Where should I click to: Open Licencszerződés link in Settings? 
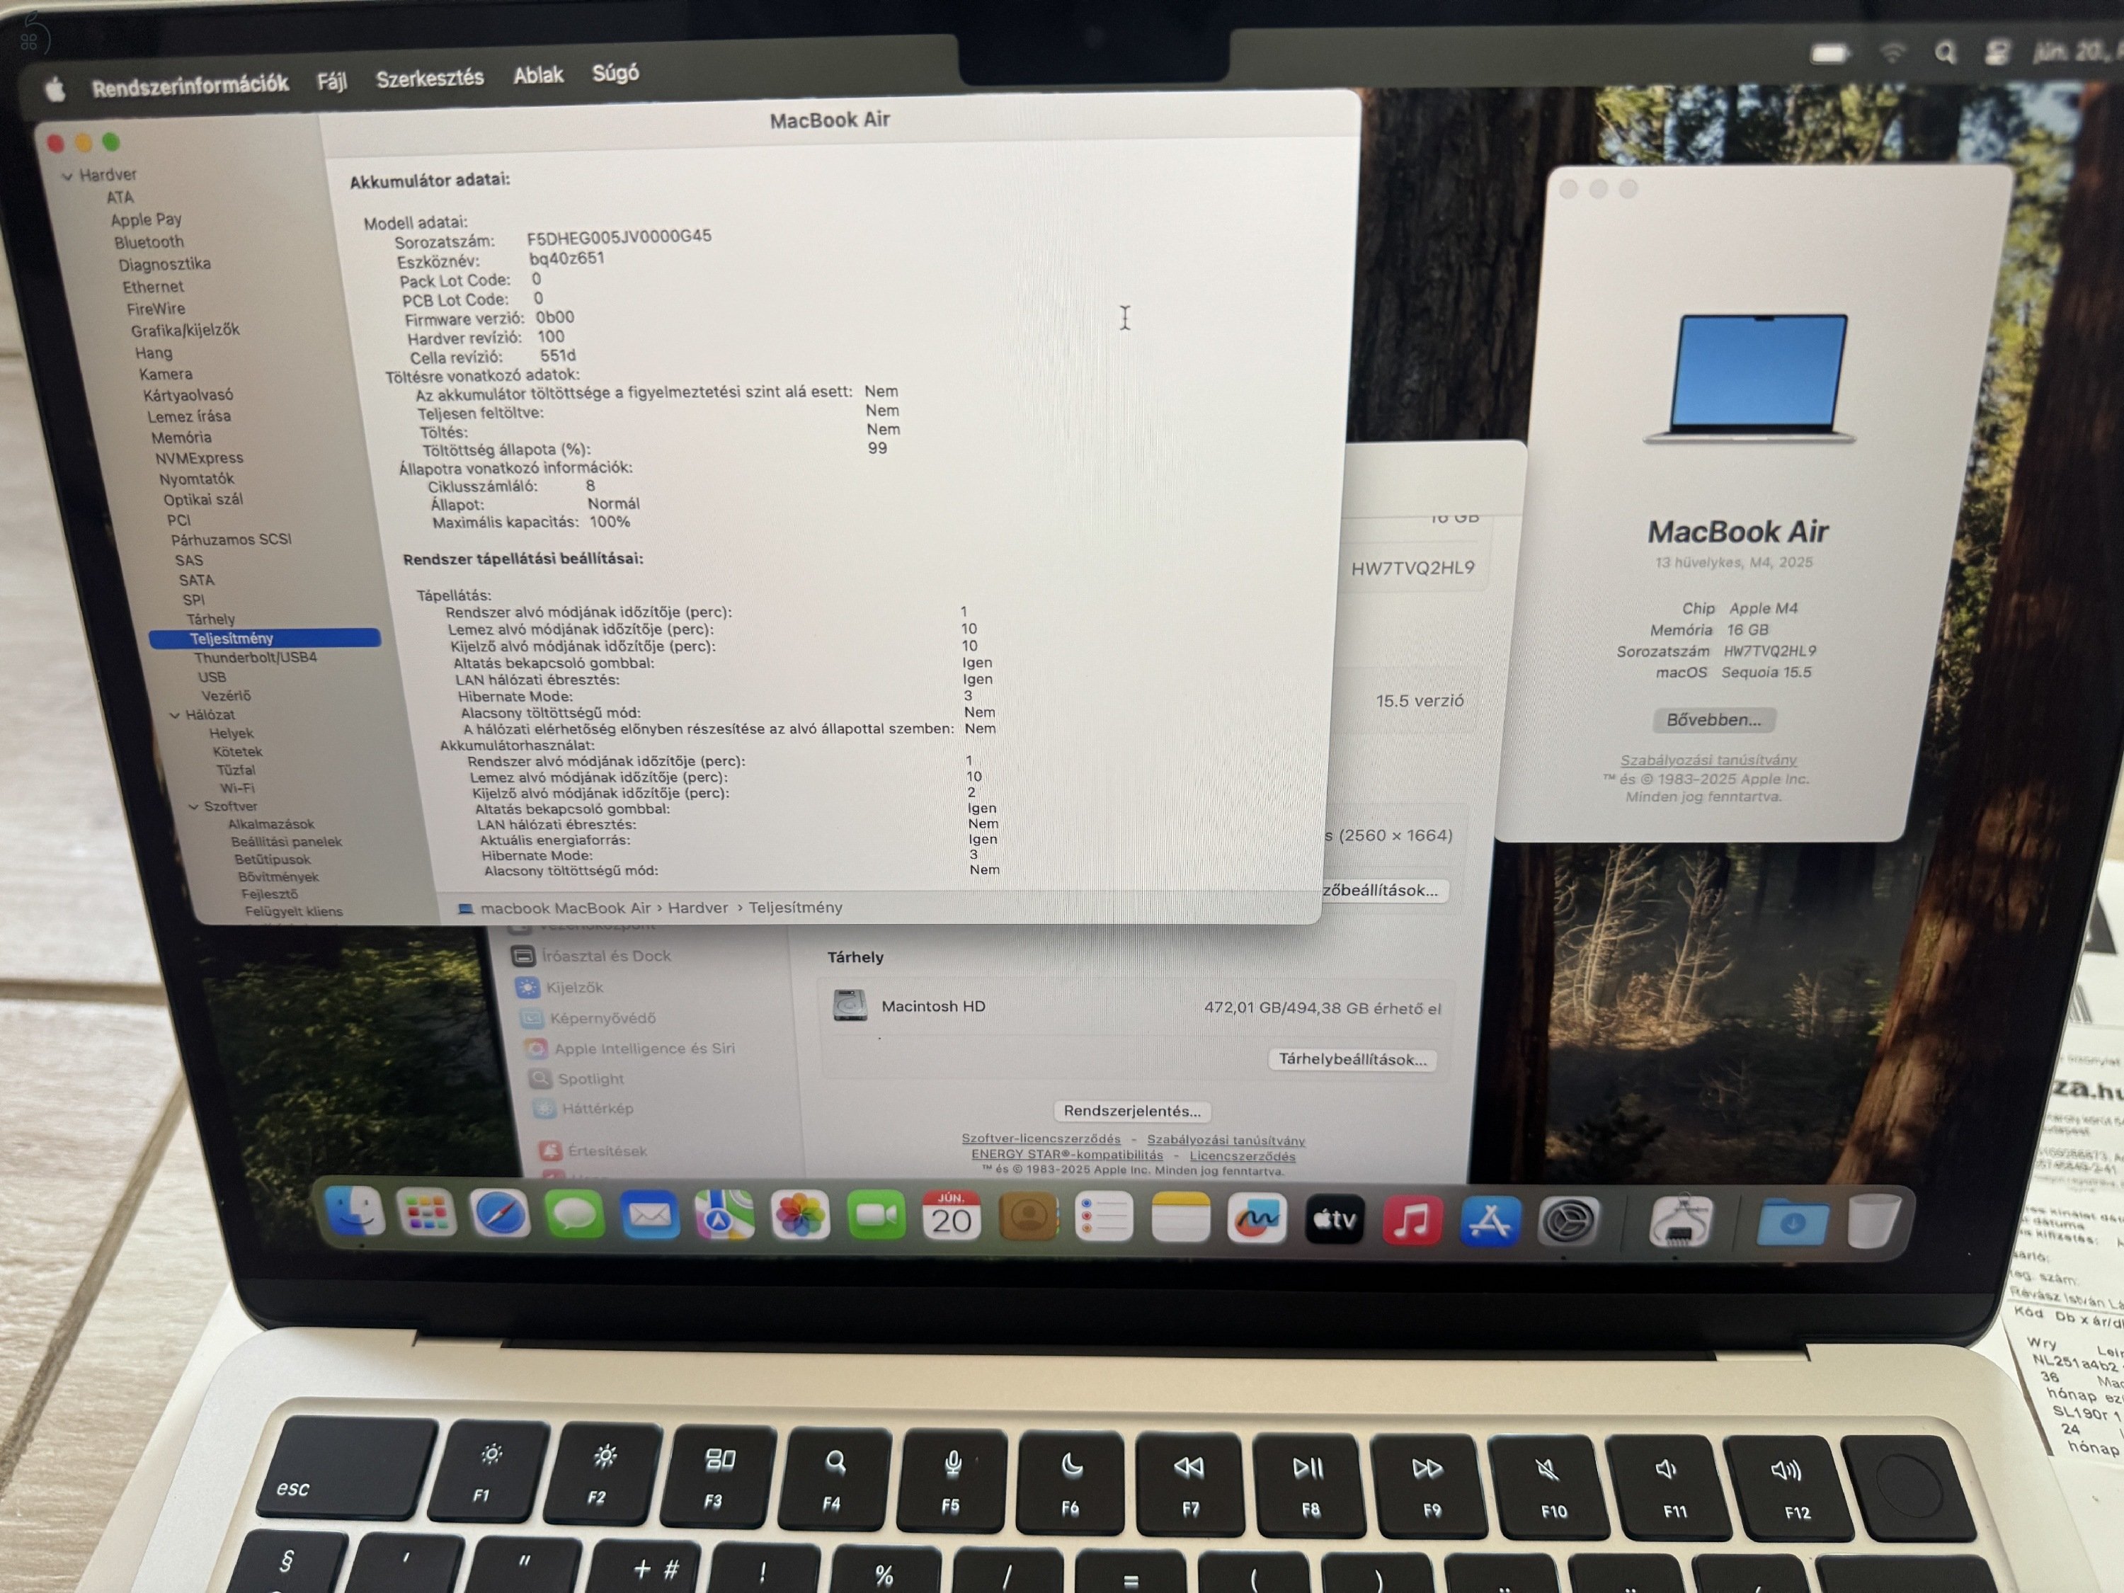[1243, 1156]
